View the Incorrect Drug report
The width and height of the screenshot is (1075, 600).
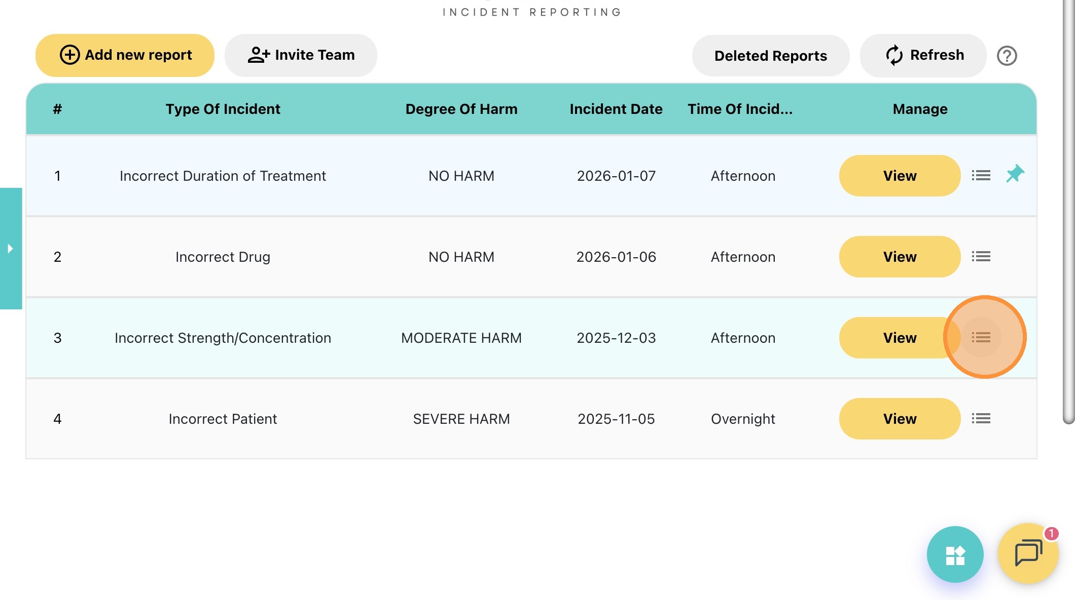[900, 257]
